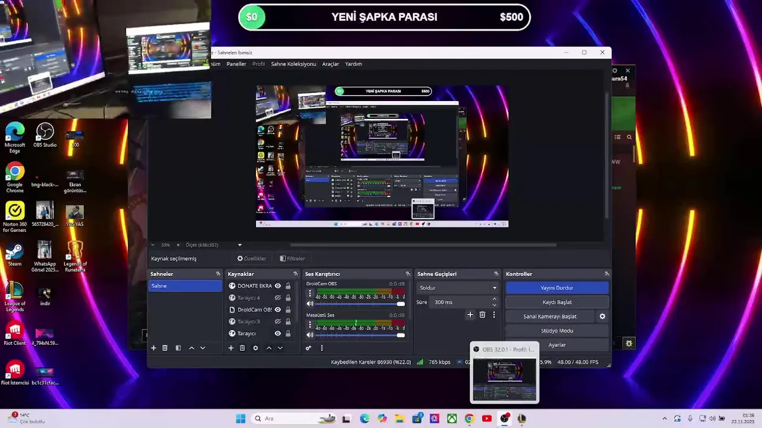The height and width of the screenshot is (428, 762).
Task: Open Google Chrome desktop shortcut
Action: (x=15, y=178)
